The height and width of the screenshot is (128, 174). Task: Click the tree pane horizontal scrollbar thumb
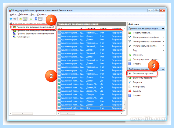click(22, 113)
